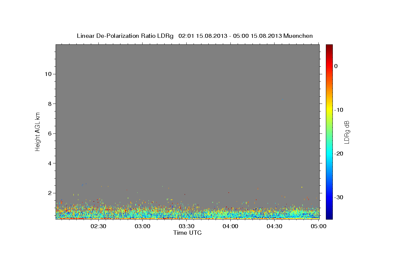Click the height tick label '10'

48,74
